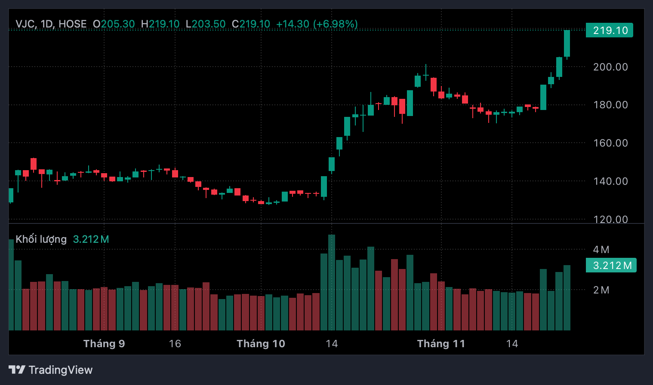Click the 2 M volume axis label
The image size is (653, 385).
tap(601, 290)
